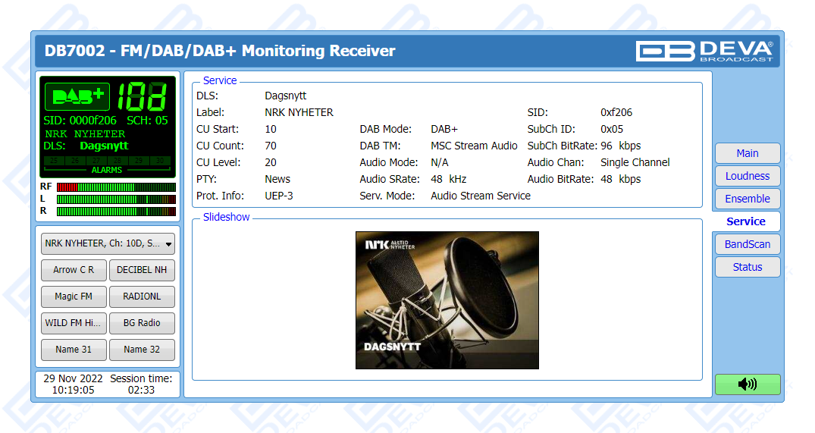Click the DEVA Broadcast logo
The width and height of the screenshot is (815, 433).
(704, 51)
